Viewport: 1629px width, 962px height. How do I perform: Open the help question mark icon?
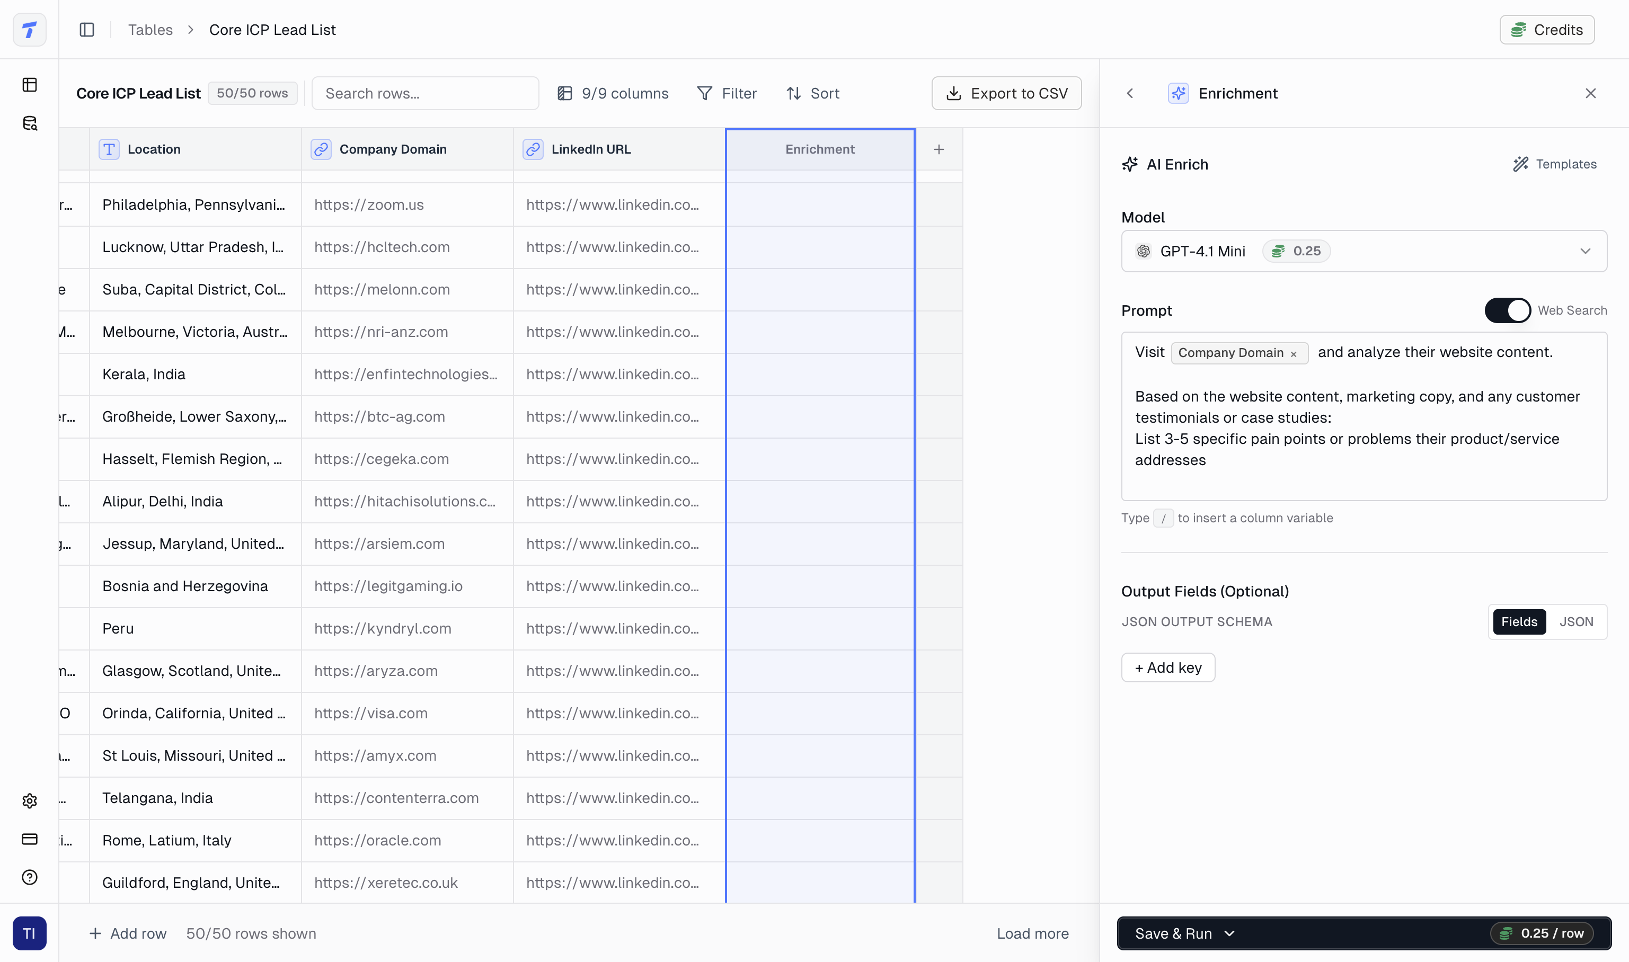pos(30,877)
